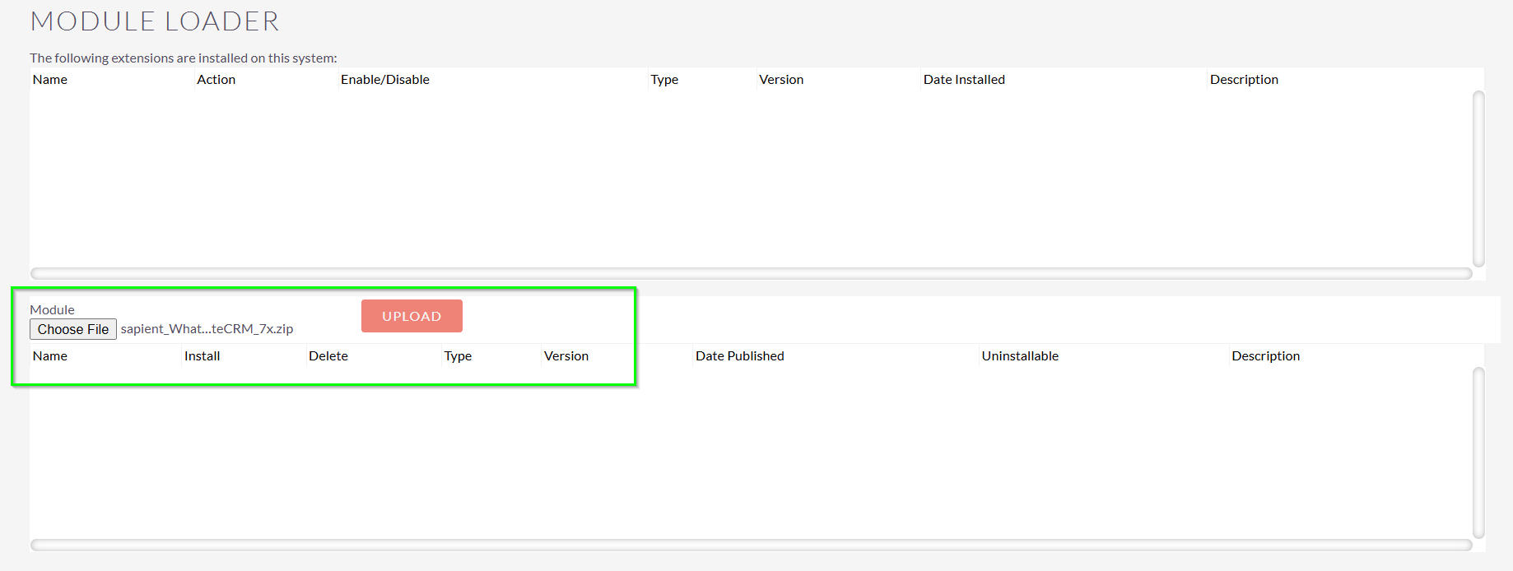Click the Delete column header

(328, 356)
